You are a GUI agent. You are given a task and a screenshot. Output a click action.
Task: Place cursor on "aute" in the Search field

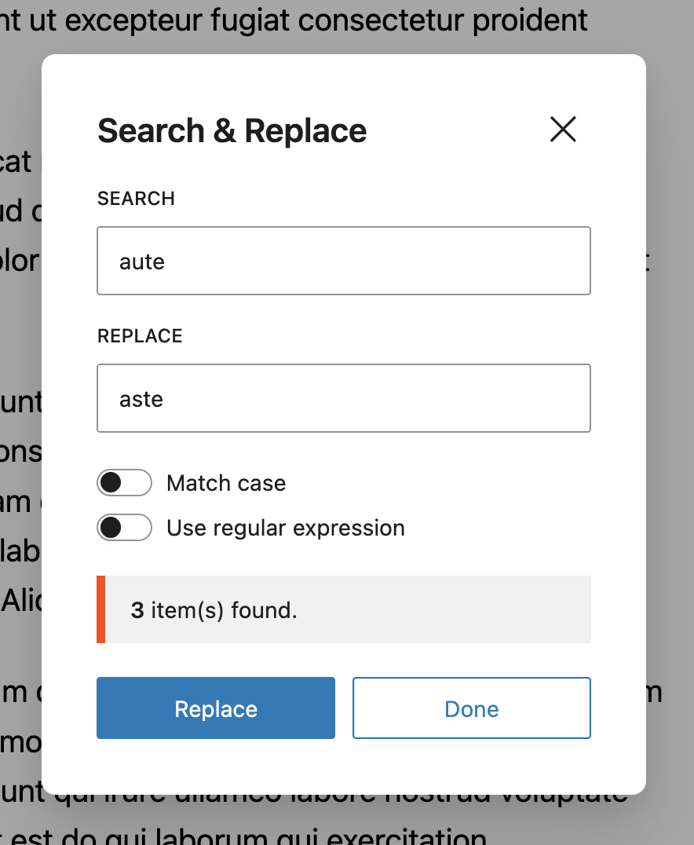tap(142, 262)
